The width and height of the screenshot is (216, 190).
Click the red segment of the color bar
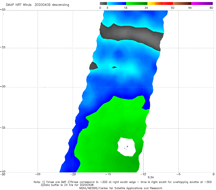click(x=168, y=4)
